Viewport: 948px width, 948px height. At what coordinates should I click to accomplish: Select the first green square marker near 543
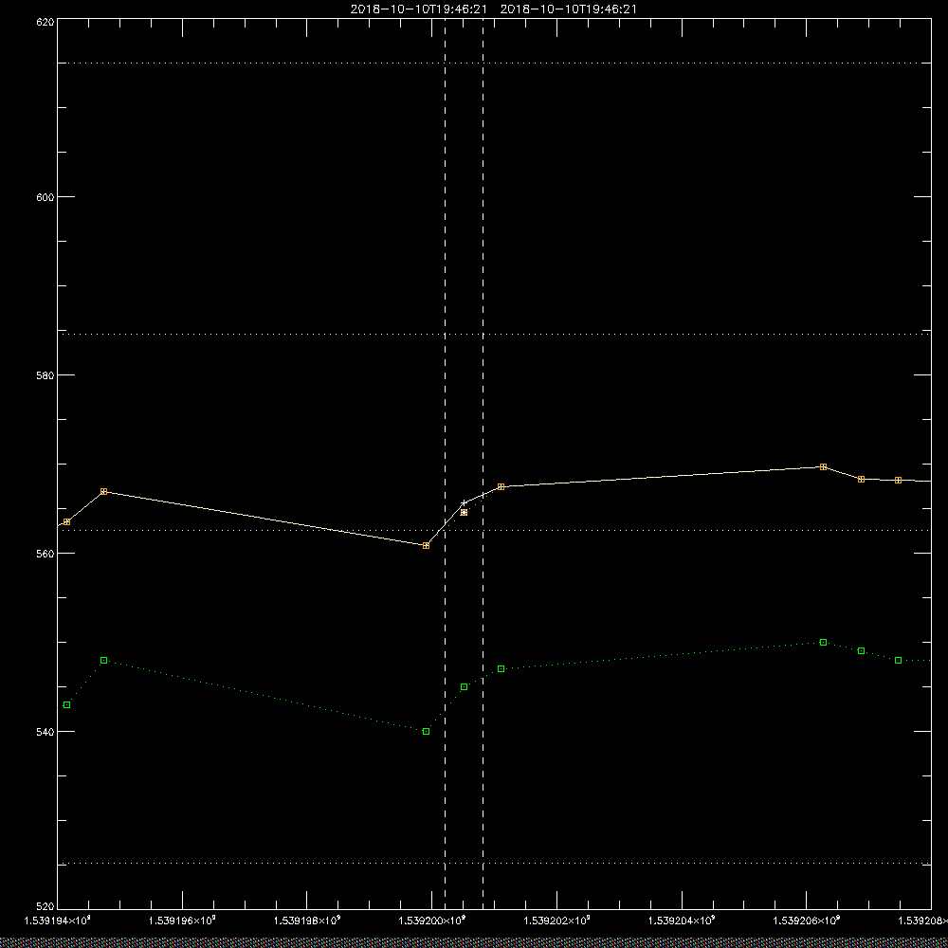click(x=66, y=705)
